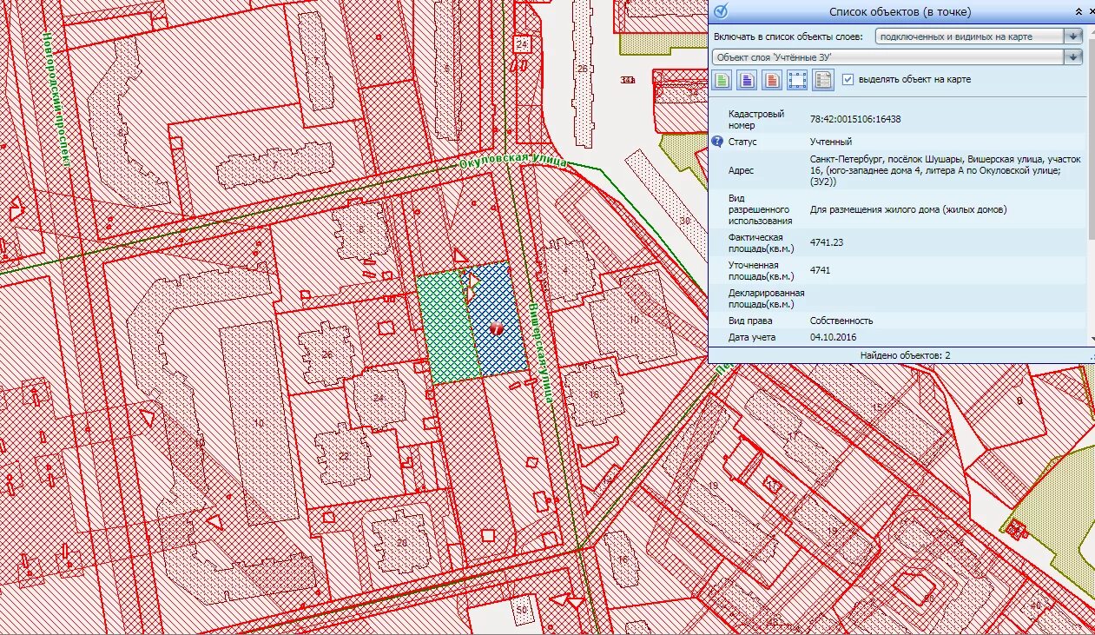Click the zoom-to-object dotted rectangle icon

pyautogui.click(x=797, y=80)
